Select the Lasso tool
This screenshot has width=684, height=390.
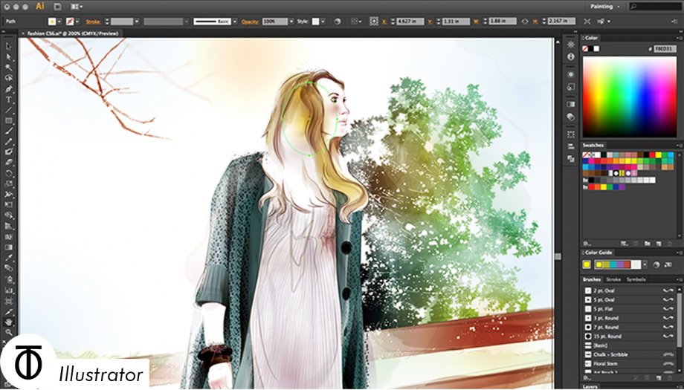pyautogui.click(x=8, y=78)
